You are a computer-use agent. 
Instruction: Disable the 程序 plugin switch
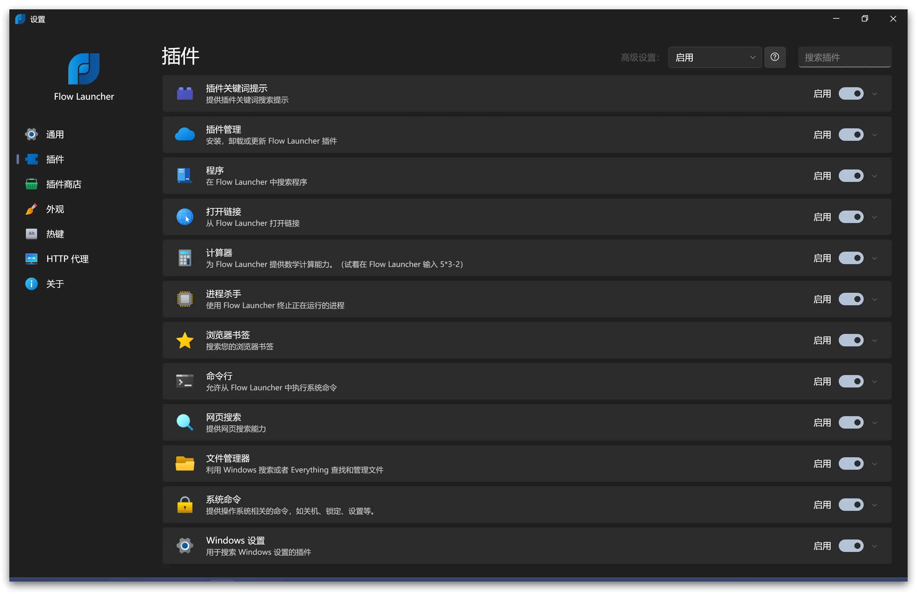coord(851,176)
